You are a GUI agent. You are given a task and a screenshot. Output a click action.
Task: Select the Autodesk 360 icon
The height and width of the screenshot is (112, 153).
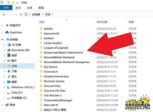[x=9, y=50]
